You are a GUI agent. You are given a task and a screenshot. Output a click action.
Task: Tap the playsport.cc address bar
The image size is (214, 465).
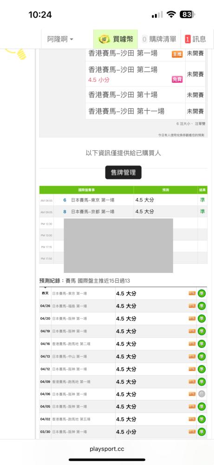pos(107,449)
